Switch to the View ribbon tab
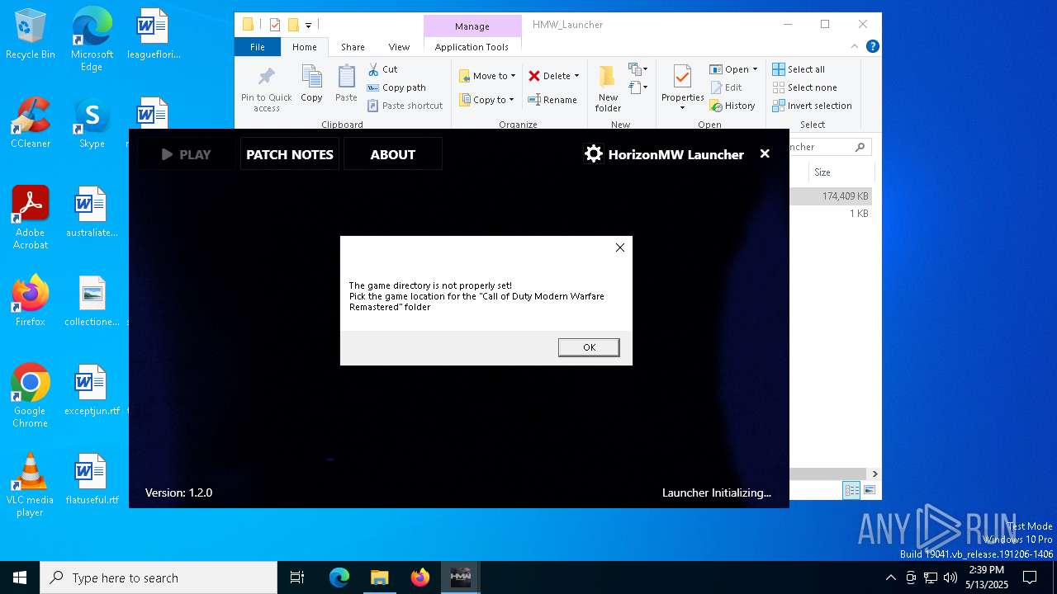The height and width of the screenshot is (594, 1057). (x=399, y=47)
